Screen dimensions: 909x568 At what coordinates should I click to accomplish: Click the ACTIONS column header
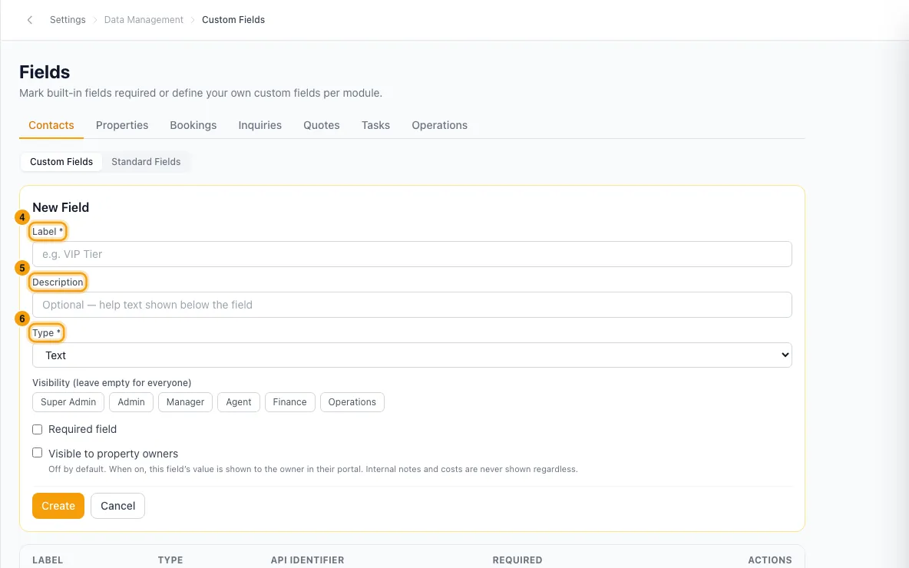point(770,560)
